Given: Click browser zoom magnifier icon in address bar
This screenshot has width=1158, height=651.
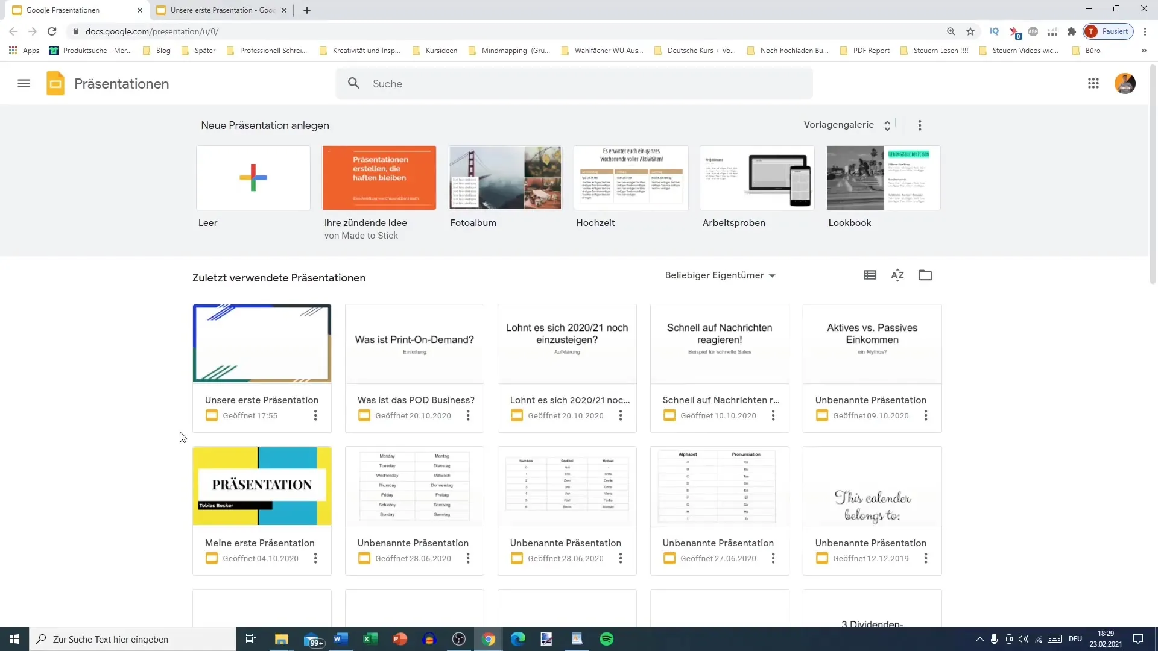Looking at the screenshot, I should 951,31.
